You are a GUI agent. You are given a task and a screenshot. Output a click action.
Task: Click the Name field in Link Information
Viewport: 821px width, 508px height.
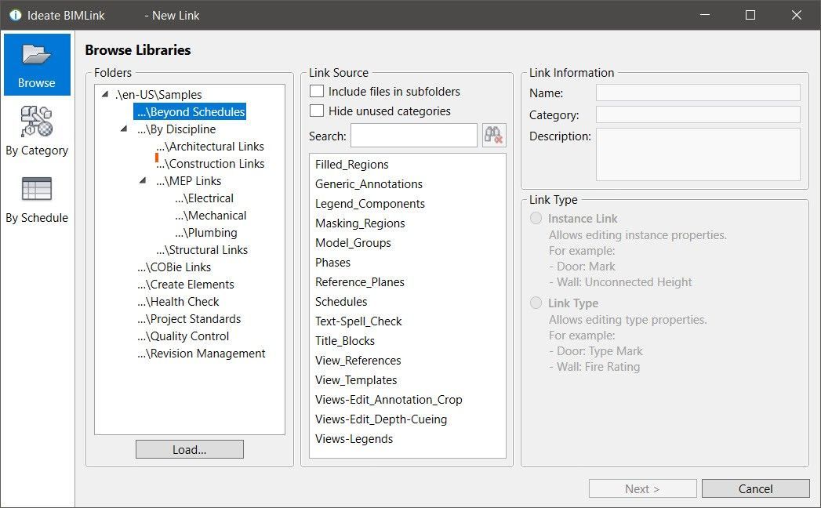698,93
